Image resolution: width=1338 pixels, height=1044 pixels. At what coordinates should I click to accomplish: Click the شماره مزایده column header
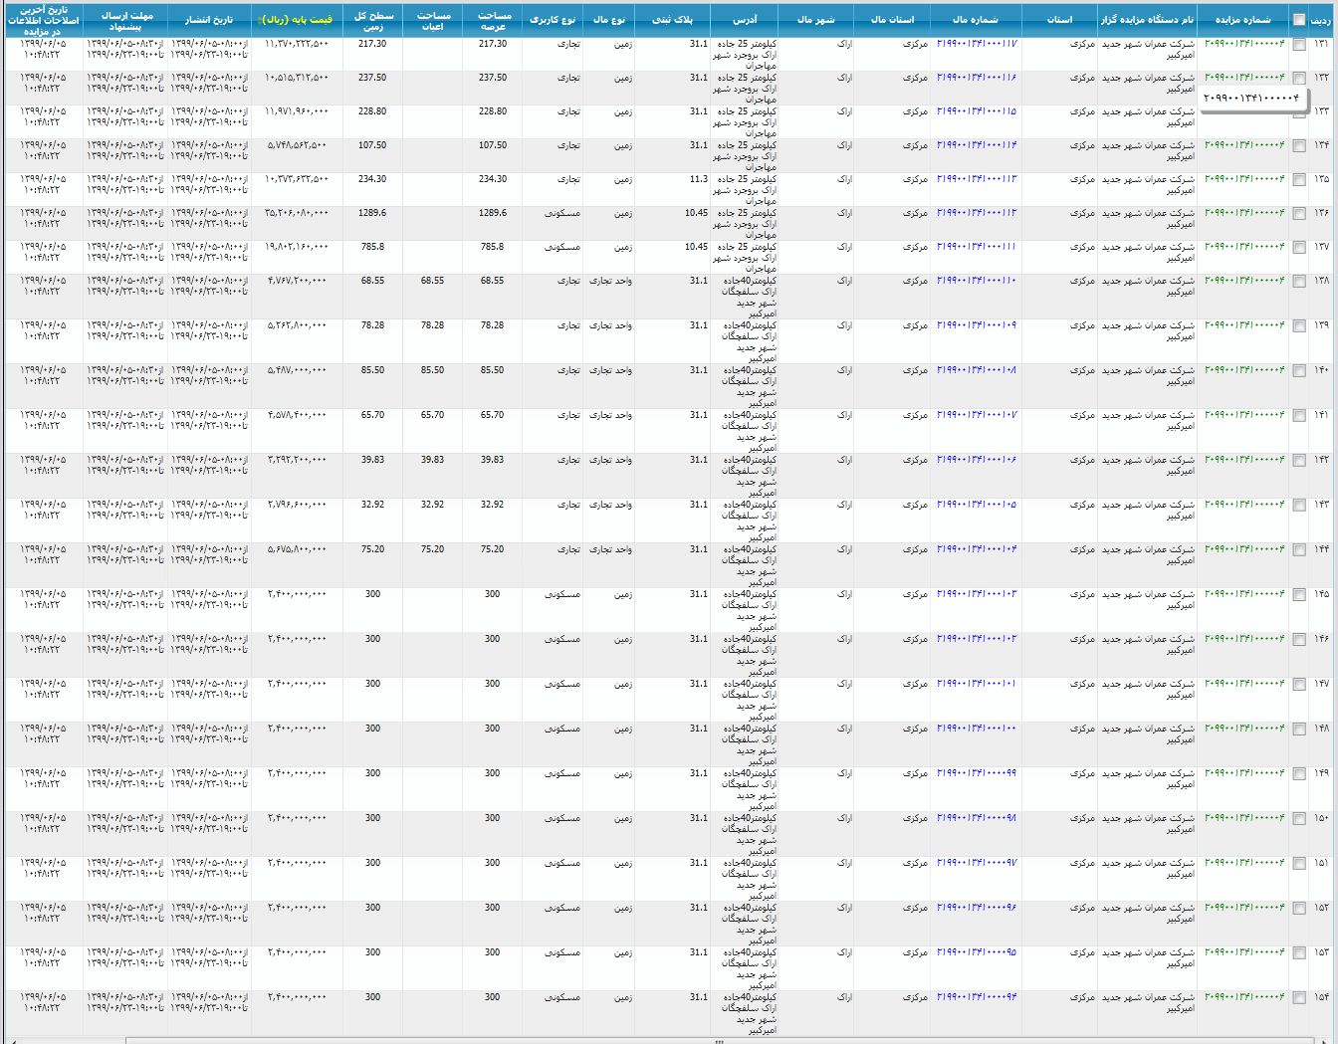tap(1243, 20)
